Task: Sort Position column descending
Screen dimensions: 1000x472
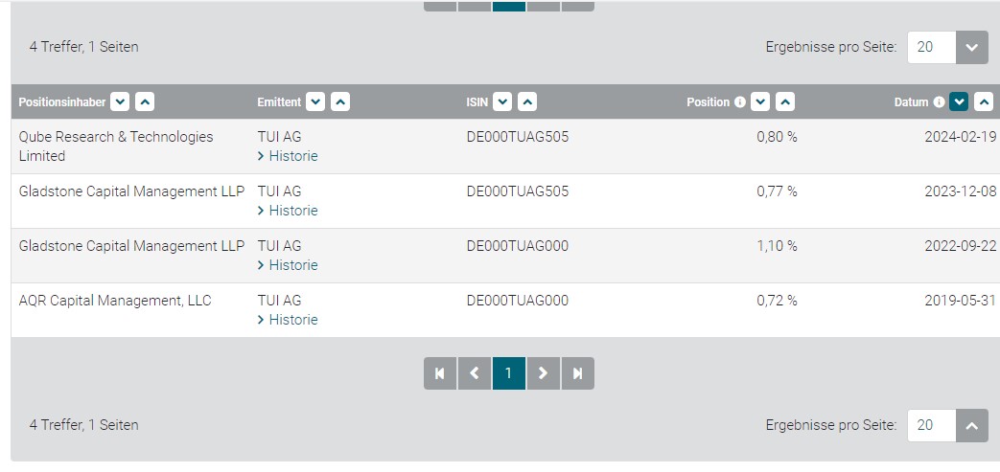Action: click(760, 101)
